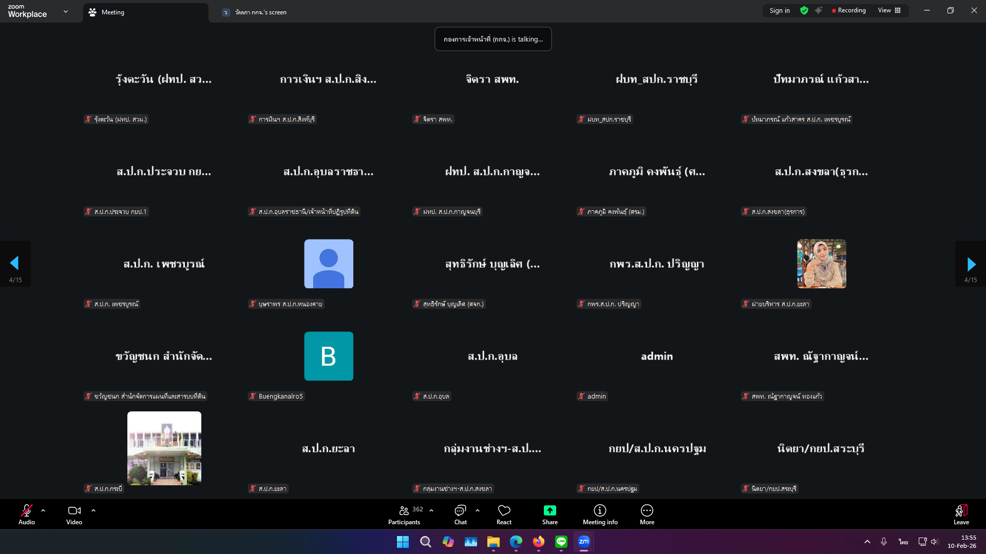Image resolution: width=986 pixels, height=554 pixels.
Task: Toggle the taskbar microphone tray icon
Action: (884, 542)
